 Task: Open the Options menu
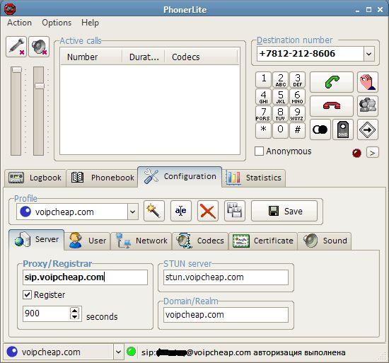(x=57, y=23)
